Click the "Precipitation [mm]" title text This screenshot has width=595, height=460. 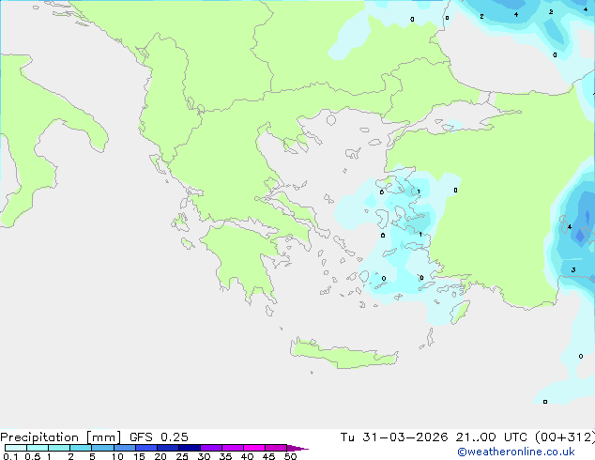[60, 437]
